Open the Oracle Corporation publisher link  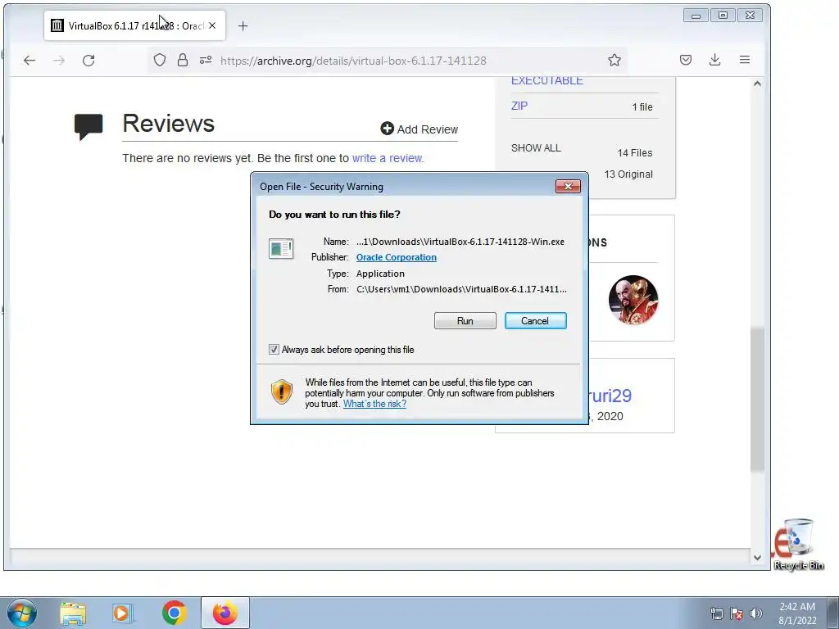[397, 257]
